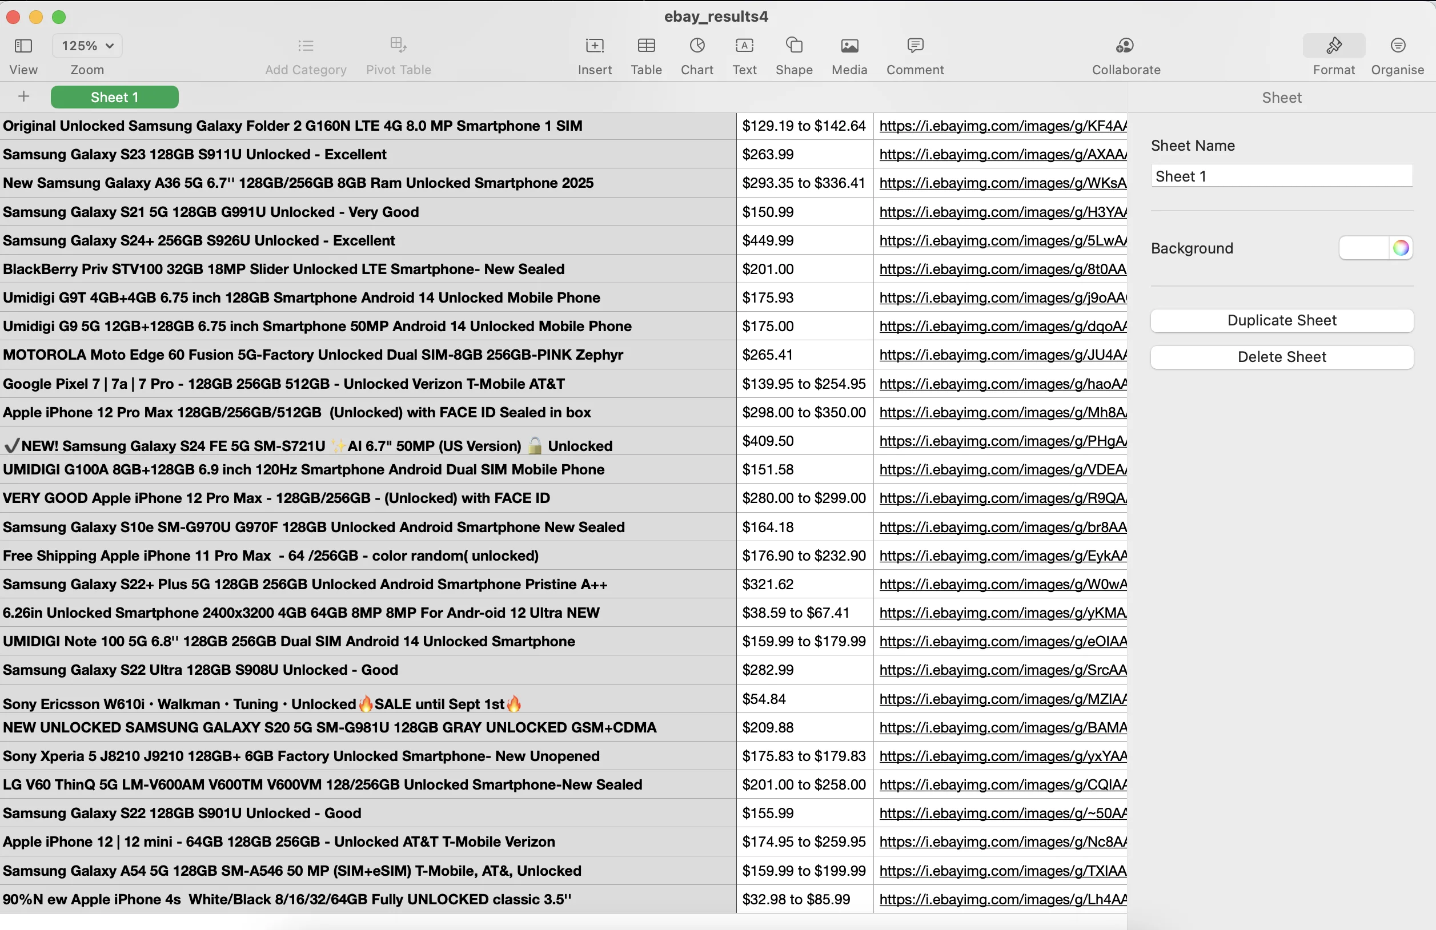This screenshot has height=930, width=1436.
Task: Select the LG V60 ThinQ 5G title cell
Action: click(x=368, y=784)
